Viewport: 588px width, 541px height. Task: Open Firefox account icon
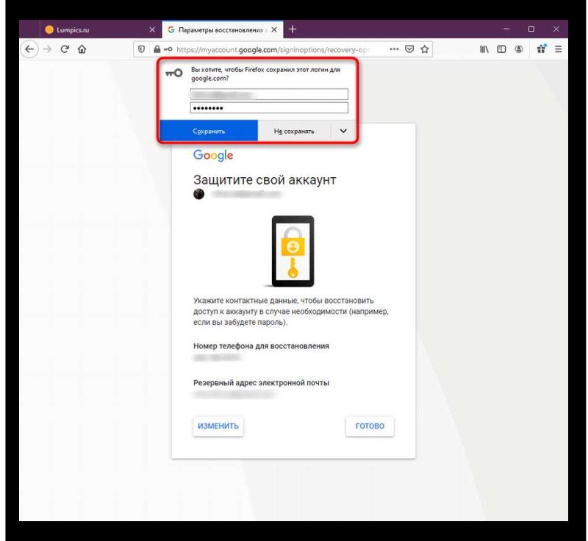pos(519,49)
